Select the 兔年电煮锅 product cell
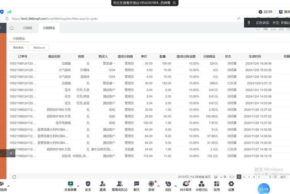 (63, 123)
